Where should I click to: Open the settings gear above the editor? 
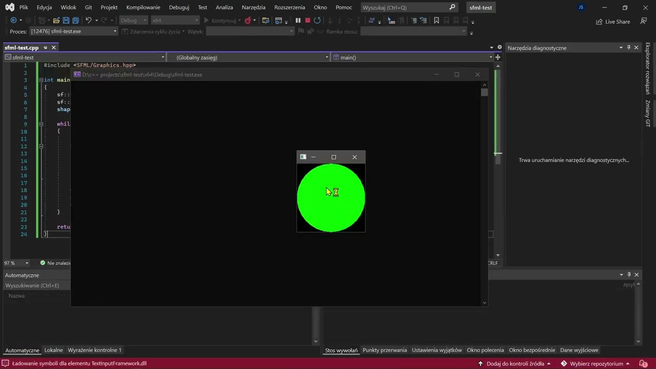[500, 47]
